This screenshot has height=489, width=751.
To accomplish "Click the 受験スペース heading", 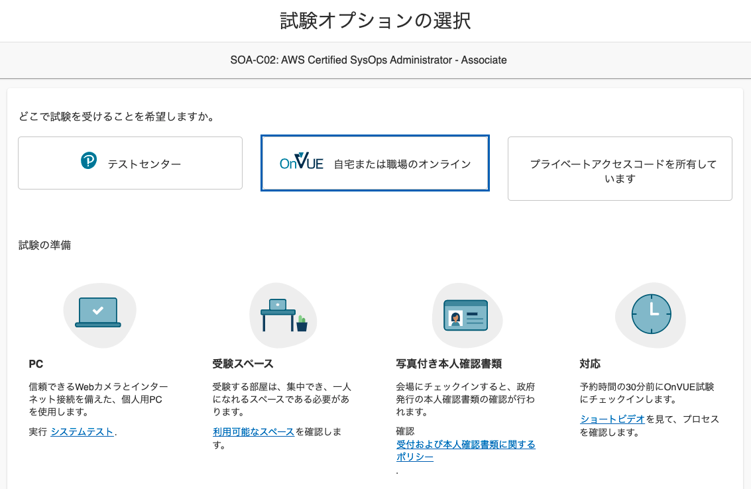I will point(243,364).
